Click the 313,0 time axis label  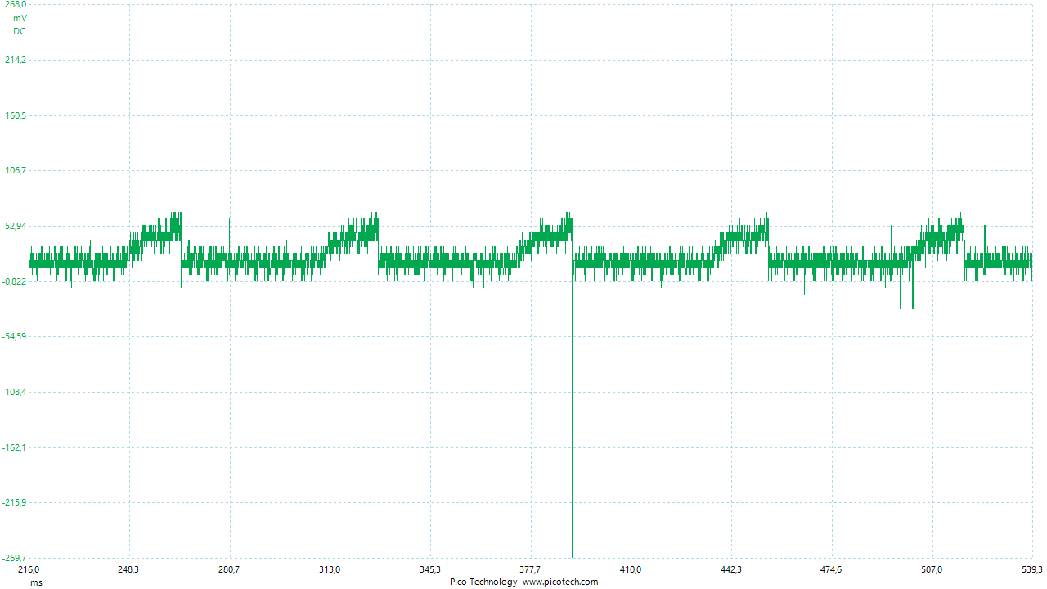(x=330, y=569)
